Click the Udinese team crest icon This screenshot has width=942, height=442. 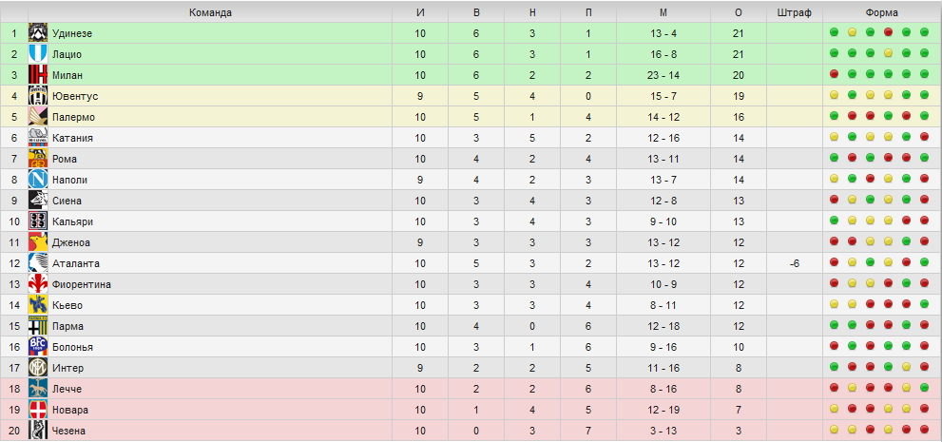38,33
